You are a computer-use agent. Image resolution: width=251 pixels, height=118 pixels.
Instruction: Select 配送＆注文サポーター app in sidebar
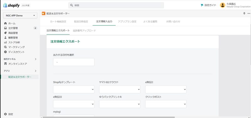20,77
